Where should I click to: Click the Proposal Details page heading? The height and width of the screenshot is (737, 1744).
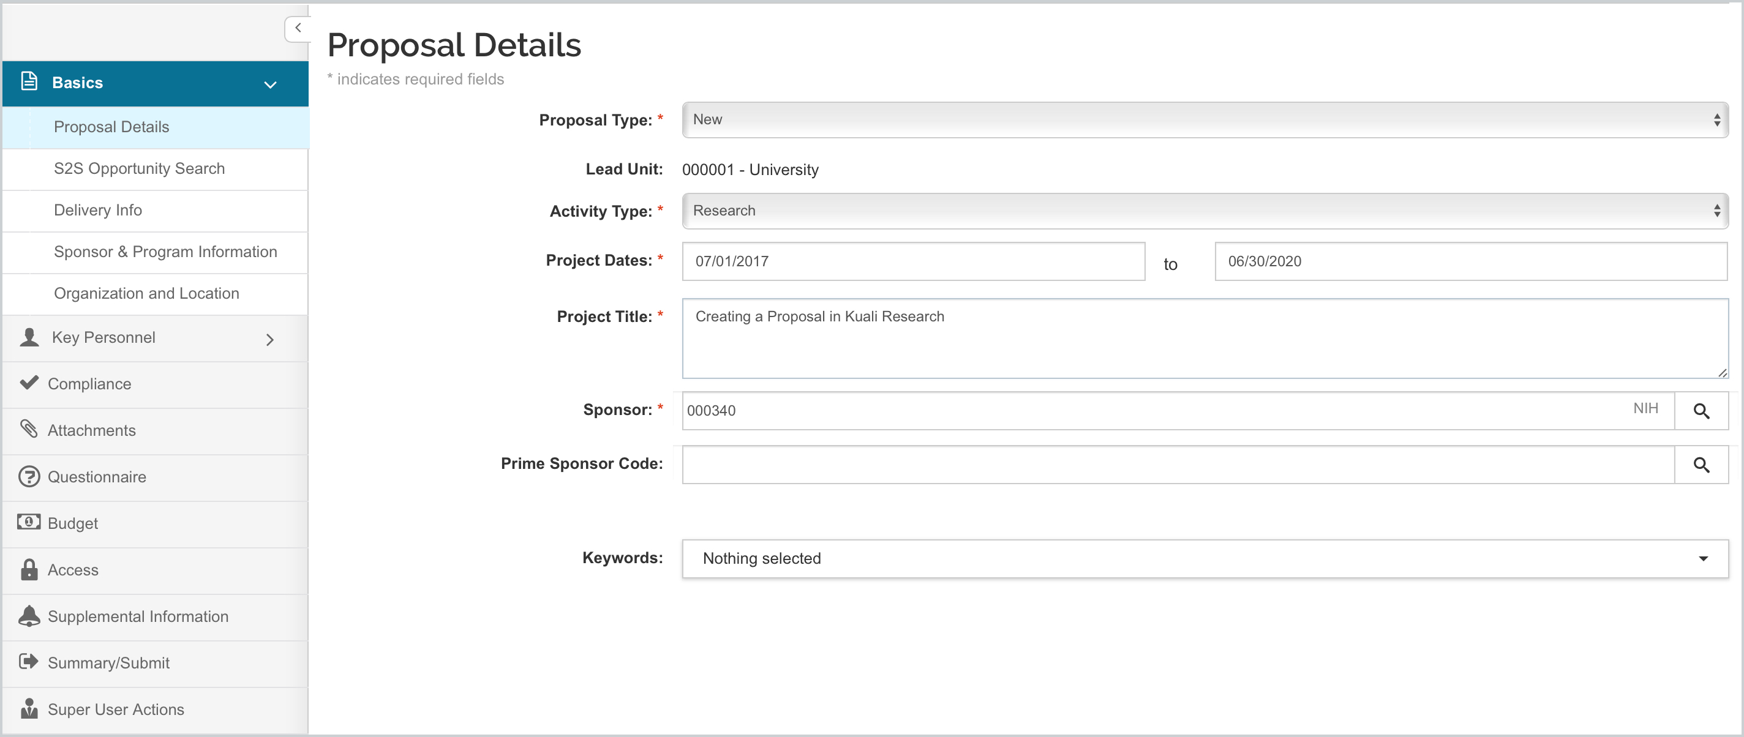[454, 45]
